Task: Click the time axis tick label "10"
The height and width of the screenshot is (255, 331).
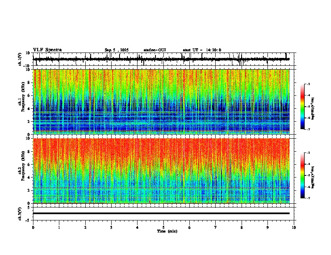Action: (x=294, y=227)
